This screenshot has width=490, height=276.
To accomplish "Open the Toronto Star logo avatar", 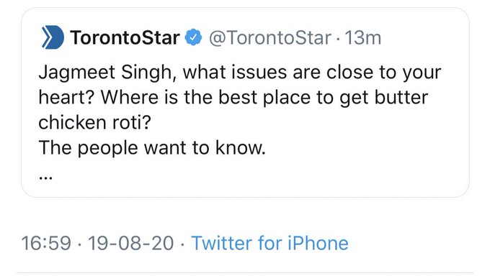I will tap(53, 37).
